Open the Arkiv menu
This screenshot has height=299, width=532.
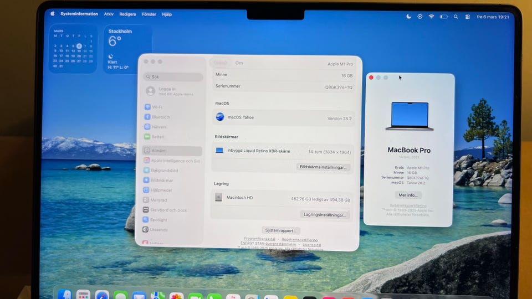coord(109,14)
